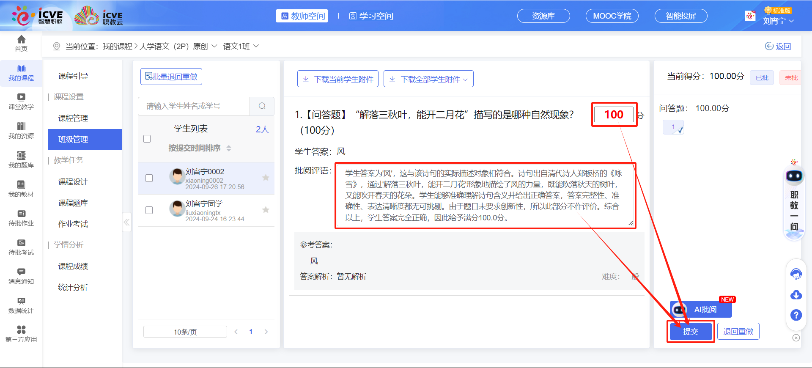
Task: Click the search magnifier in student search
Action: pyautogui.click(x=262, y=106)
